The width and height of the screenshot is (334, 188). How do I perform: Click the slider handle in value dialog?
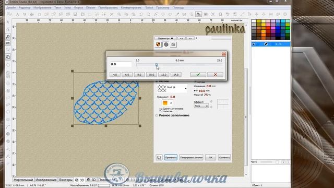click(x=157, y=65)
